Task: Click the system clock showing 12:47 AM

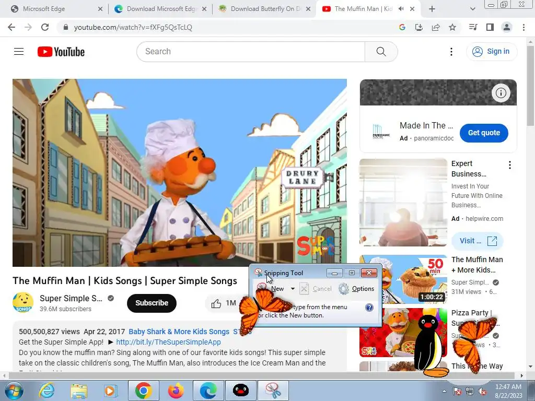Action: [x=508, y=387]
